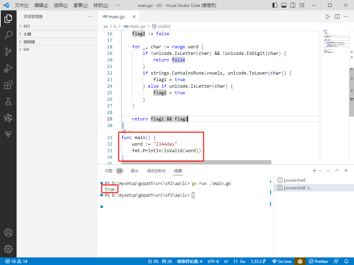Show more menus via title bar ellipsis
Image resolution: width=354 pixels, height=265 pixels.
118,5
